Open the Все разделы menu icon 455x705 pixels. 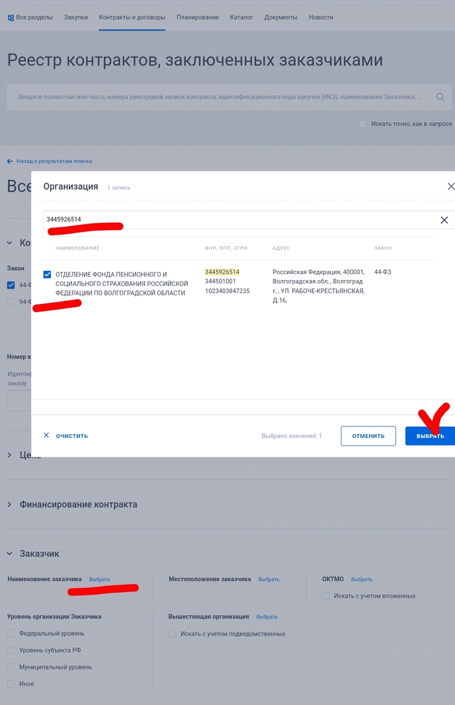click(x=10, y=18)
